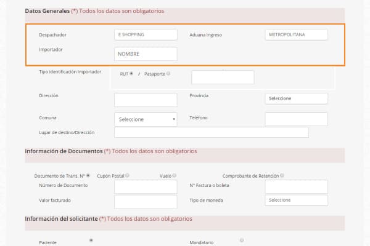Click the Número de Documento field

pyautogui.click(x=146, y=186)
